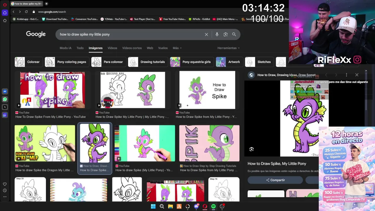Viewport: 375px width, 211px height.
Task: Clear the search box with the X icon
Action: 206,34
